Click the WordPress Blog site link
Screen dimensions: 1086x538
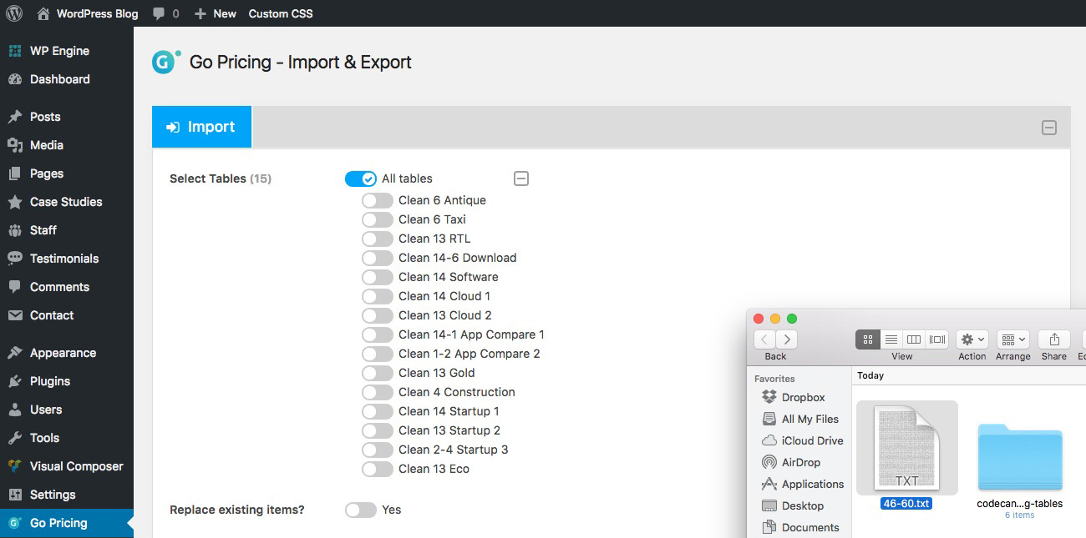pyautogui.click(x=98, y=14)
